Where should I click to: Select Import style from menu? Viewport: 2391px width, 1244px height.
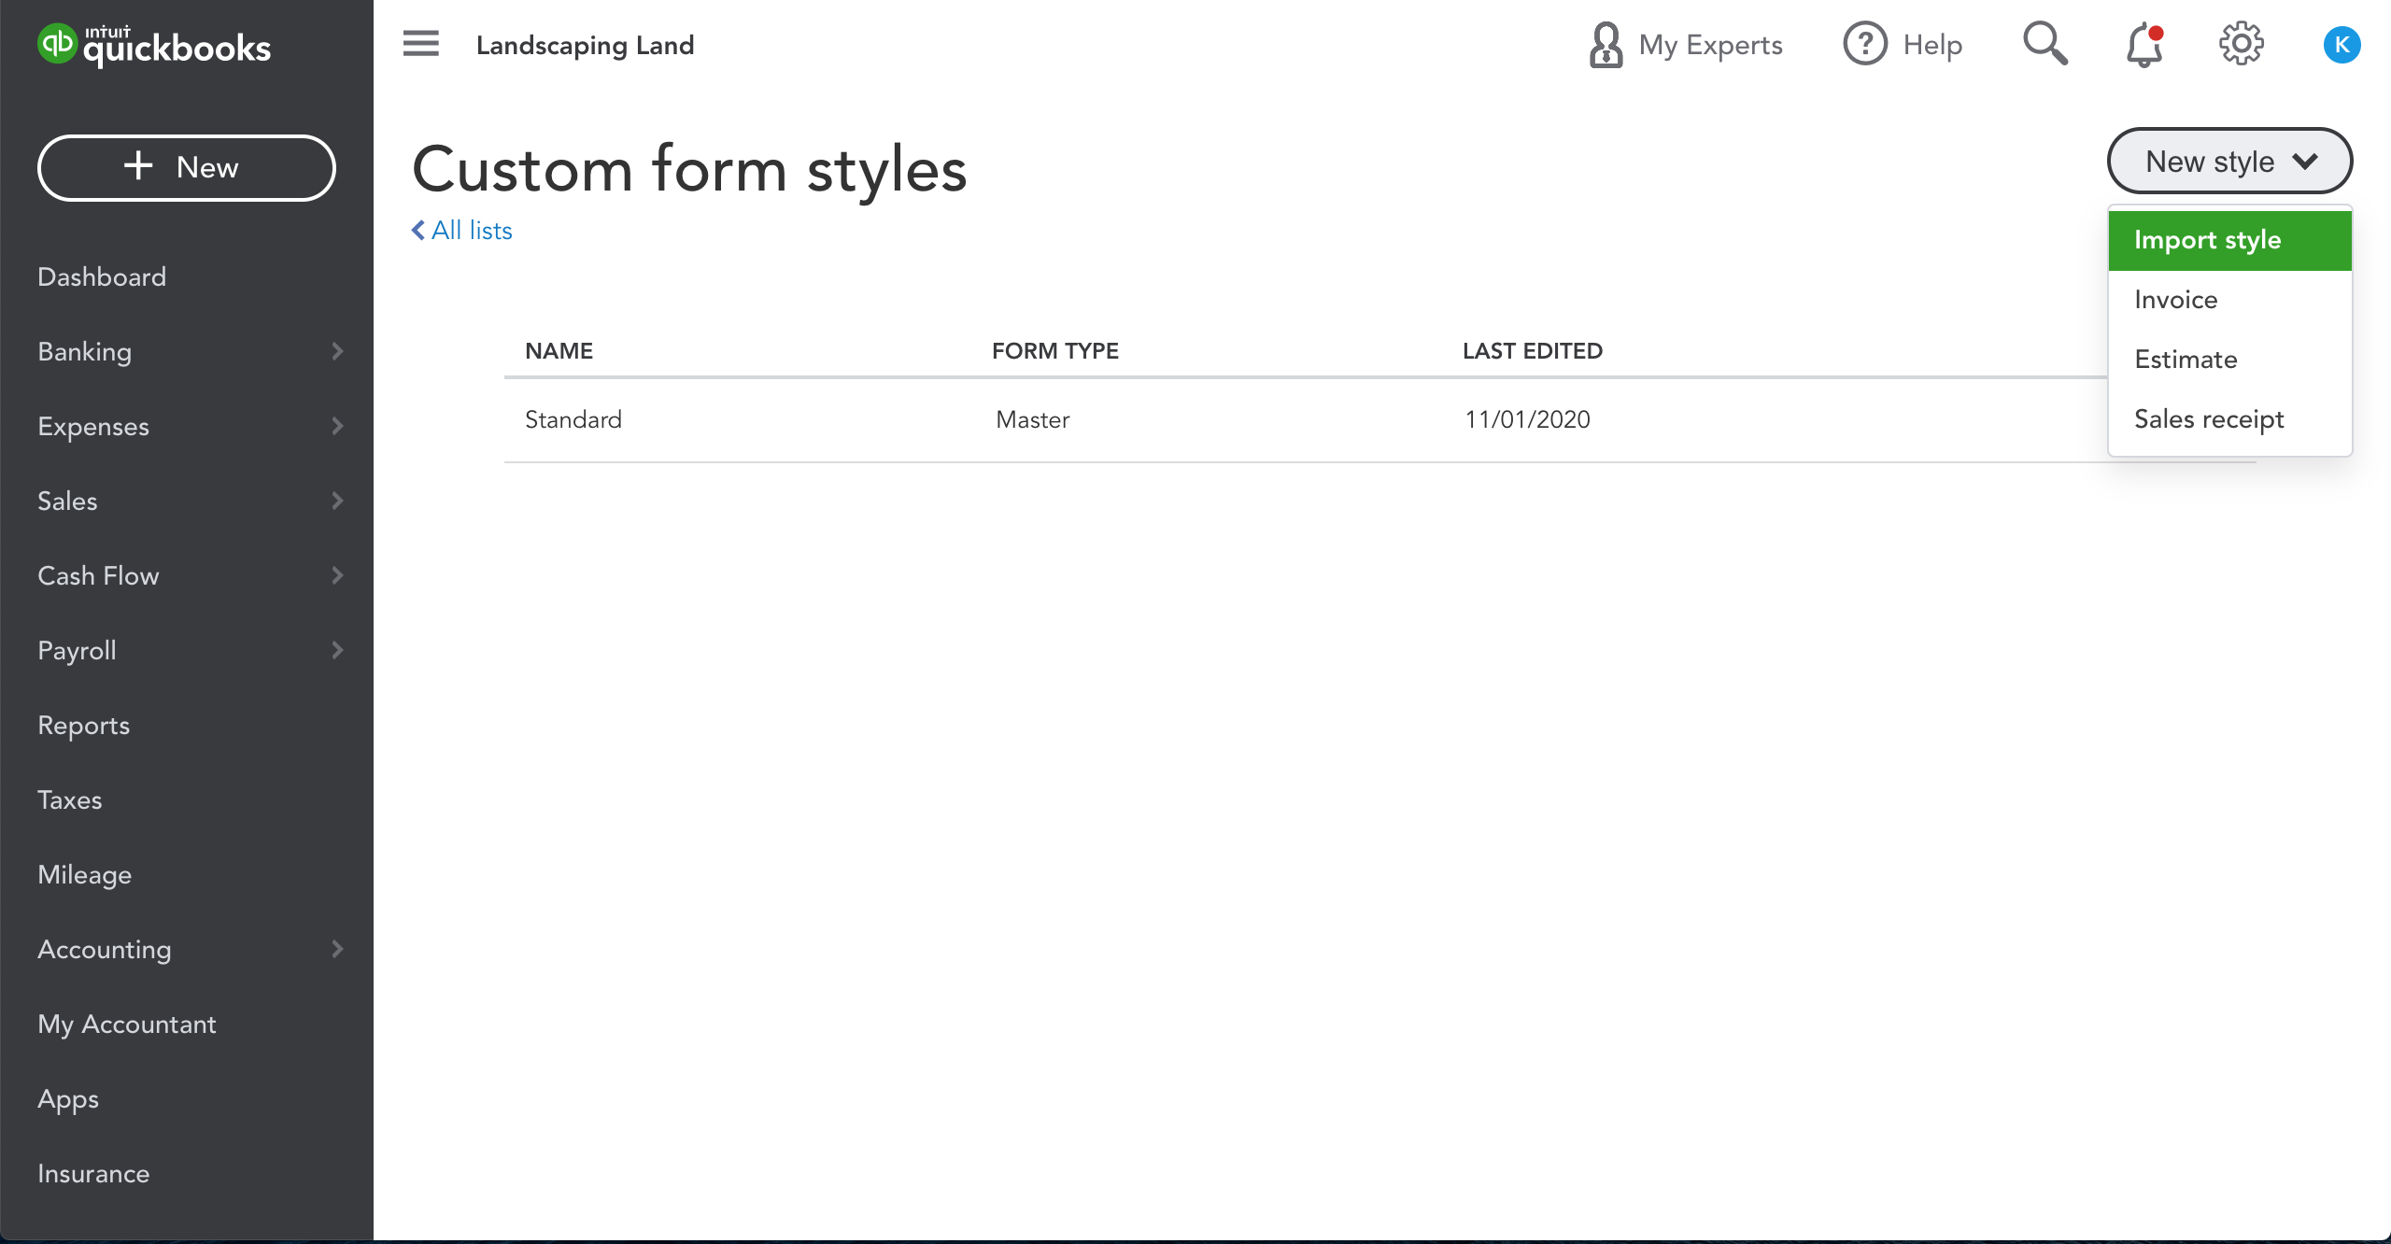coord(2229,240)
